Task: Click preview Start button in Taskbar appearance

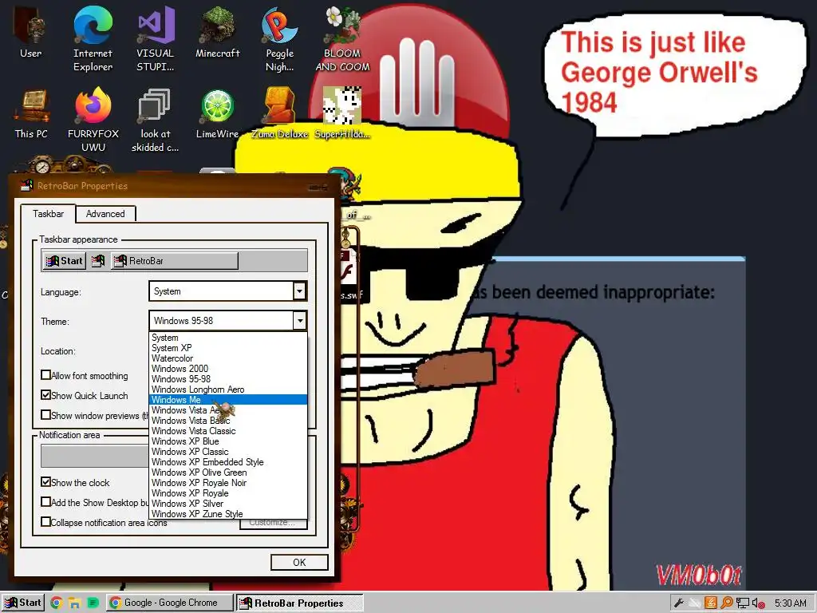Action: 65,261
